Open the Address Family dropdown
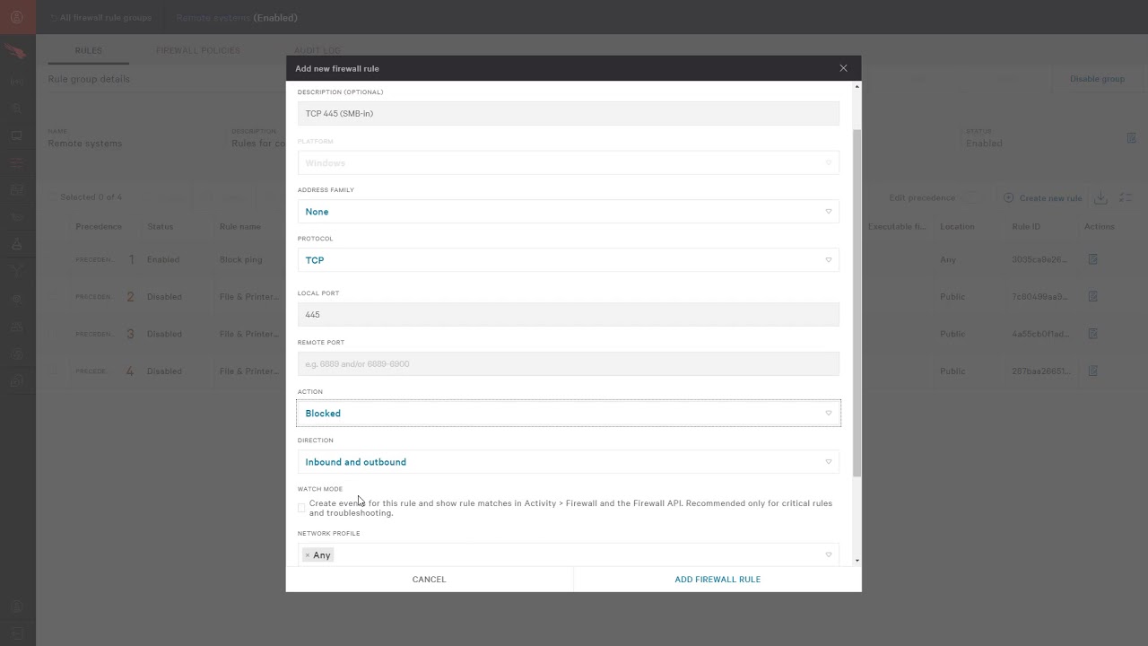This screenshot has height=646, width=1148. pos(569,212)
